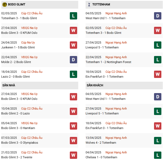Open the Bodo Glimt 3 - 0 HamKam match
The height and width of the screenshot is (161, 163).
tap(18, 128)
